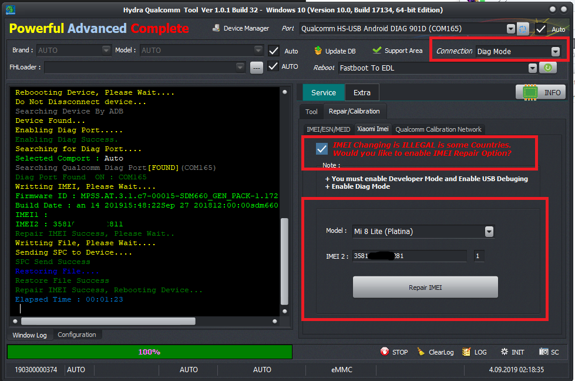Click the ClearLog broom icon
575x381 pixels.
pyautogui.click(x=421, y=352)
